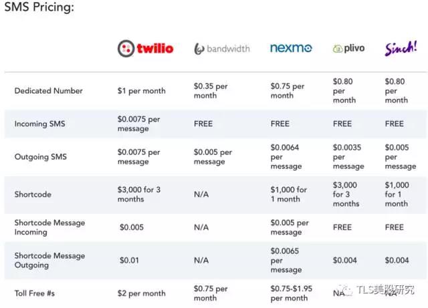Select the Outgoing SMS row label

point(40,157)
